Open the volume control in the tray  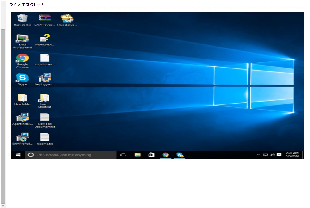tap(273, 154)
